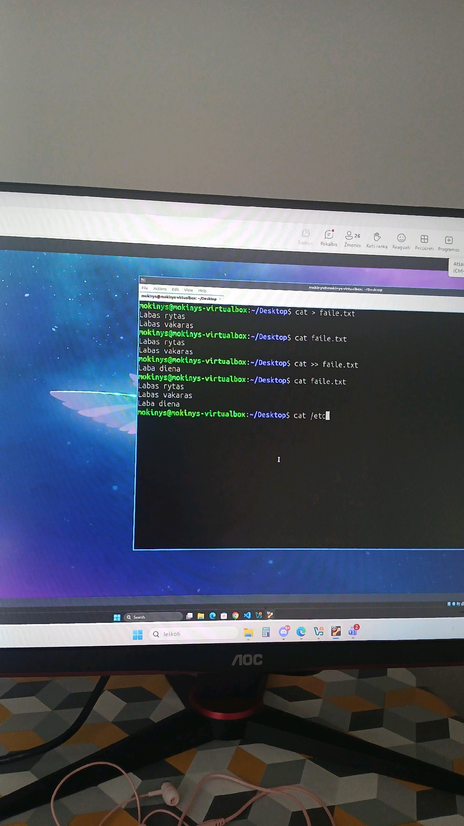Open the terminal Edit menu

coord(175,290)
